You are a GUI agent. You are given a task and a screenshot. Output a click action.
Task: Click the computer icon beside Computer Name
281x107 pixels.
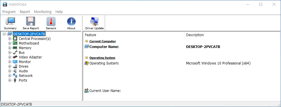pyautogui.click(x=87, y=47)
